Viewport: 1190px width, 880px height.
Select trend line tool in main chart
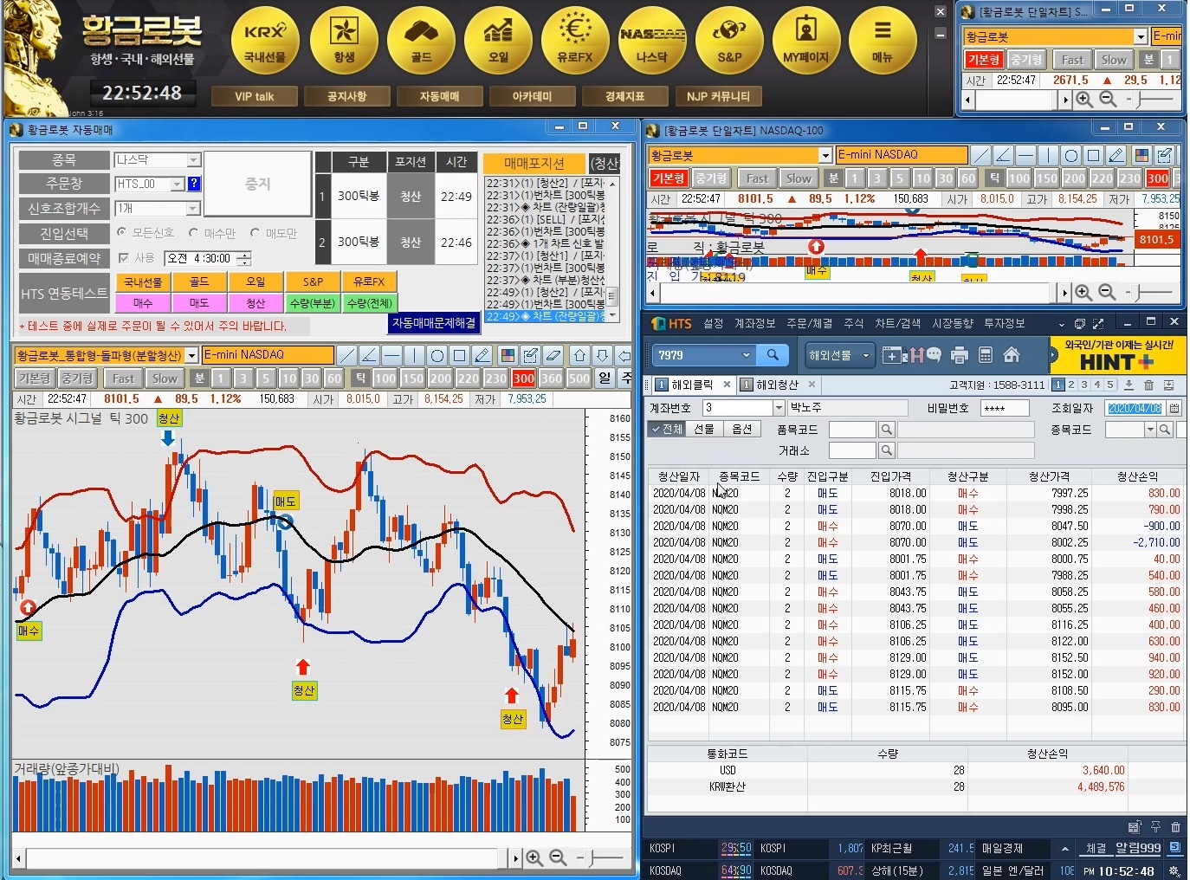(x=346, y=355)
